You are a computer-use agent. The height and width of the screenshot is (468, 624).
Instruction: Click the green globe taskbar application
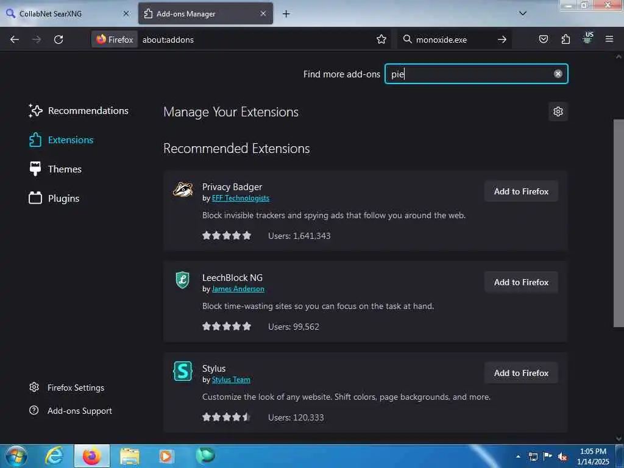coord(205,456)
